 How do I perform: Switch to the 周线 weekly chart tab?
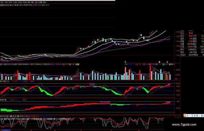(x=33, y=2)
